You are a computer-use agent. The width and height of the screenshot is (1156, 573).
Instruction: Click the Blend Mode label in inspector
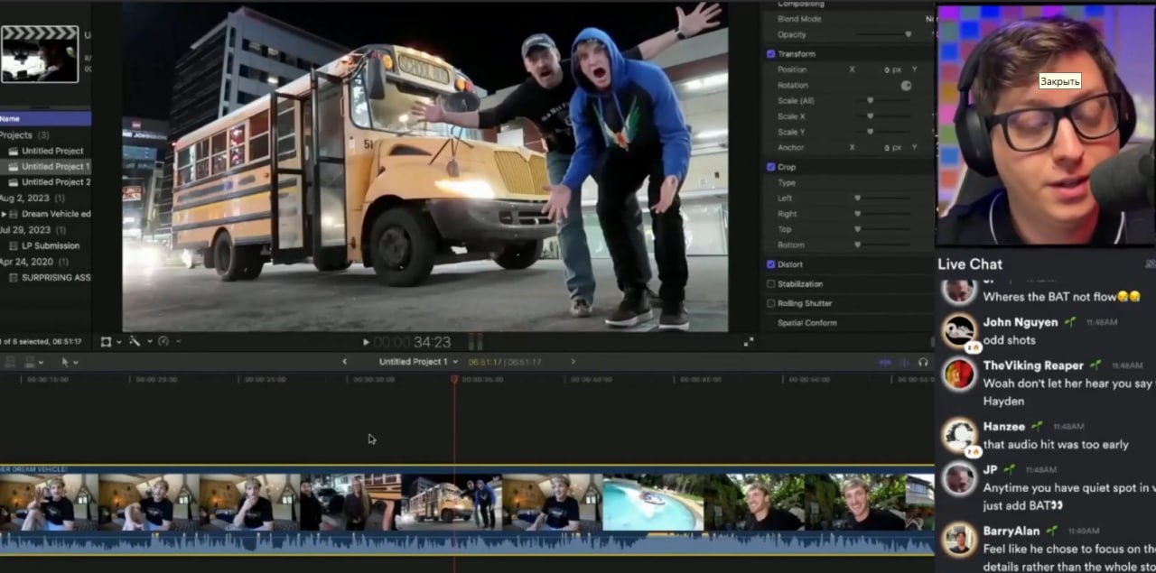pyautogui.click(x=799, y=19)
